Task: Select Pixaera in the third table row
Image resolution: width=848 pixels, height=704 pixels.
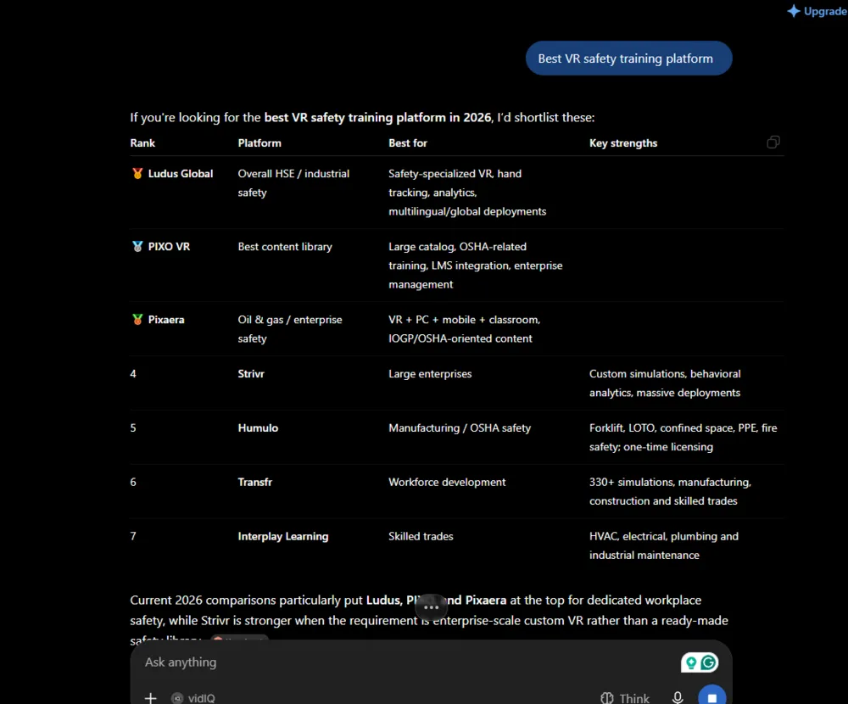Action: [166, 319]
